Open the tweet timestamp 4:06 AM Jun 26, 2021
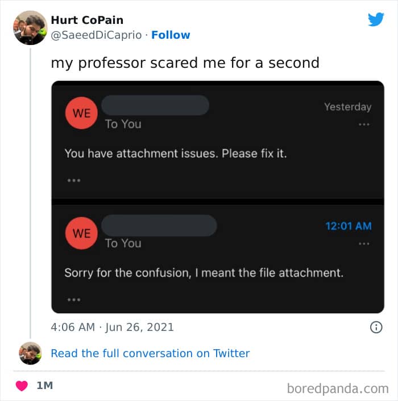 [x=113, y=327]
